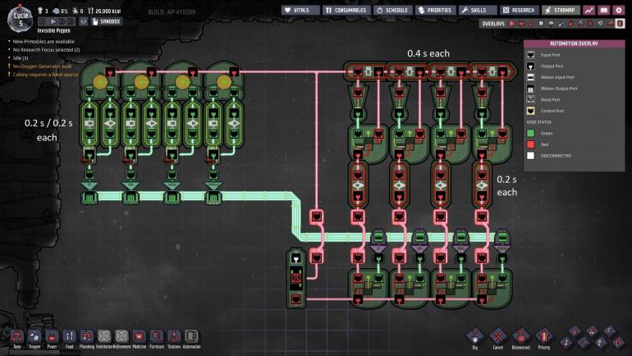
Task: Open the Light overlay icon
Action: click(x=551, y=24)
